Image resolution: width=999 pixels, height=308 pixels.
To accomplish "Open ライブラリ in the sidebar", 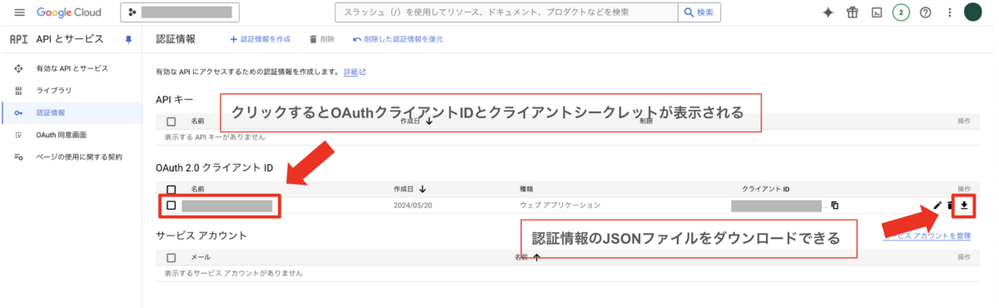I will [x=54, y=90].
